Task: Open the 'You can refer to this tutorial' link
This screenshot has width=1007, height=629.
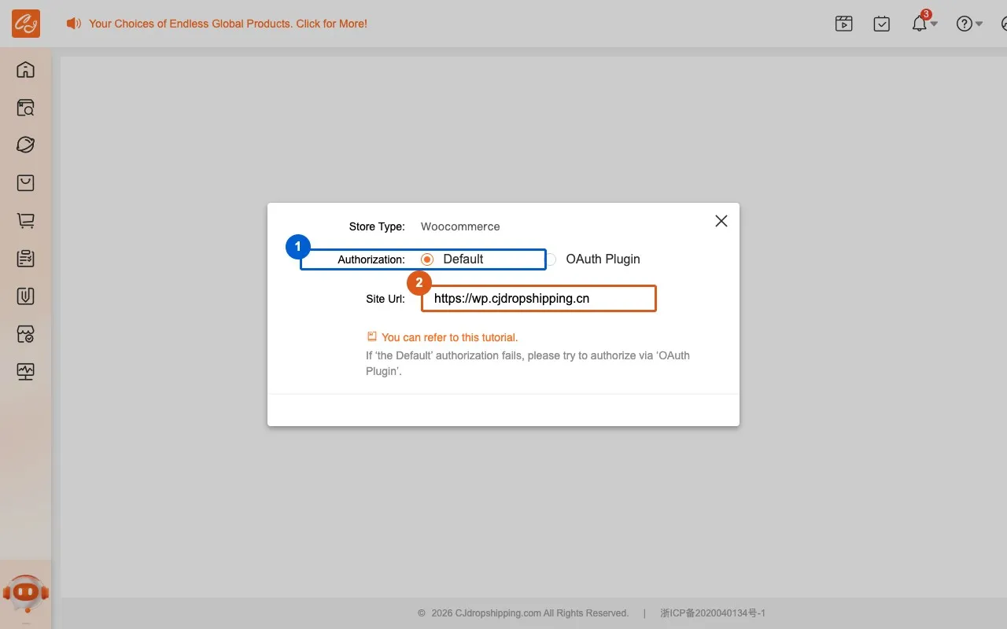Action: pyautogui.click(x=450, y=337)
